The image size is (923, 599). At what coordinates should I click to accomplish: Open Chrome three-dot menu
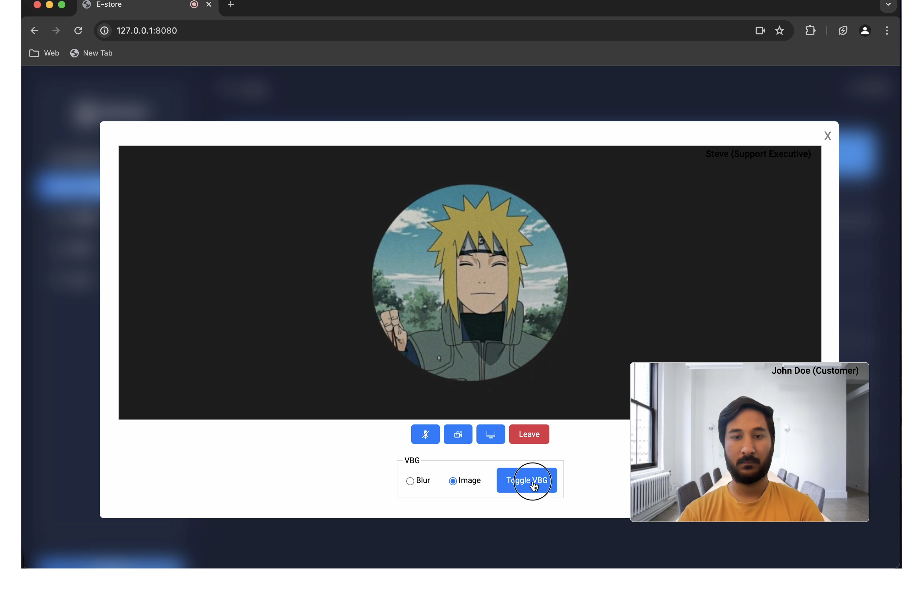[887, 30]
